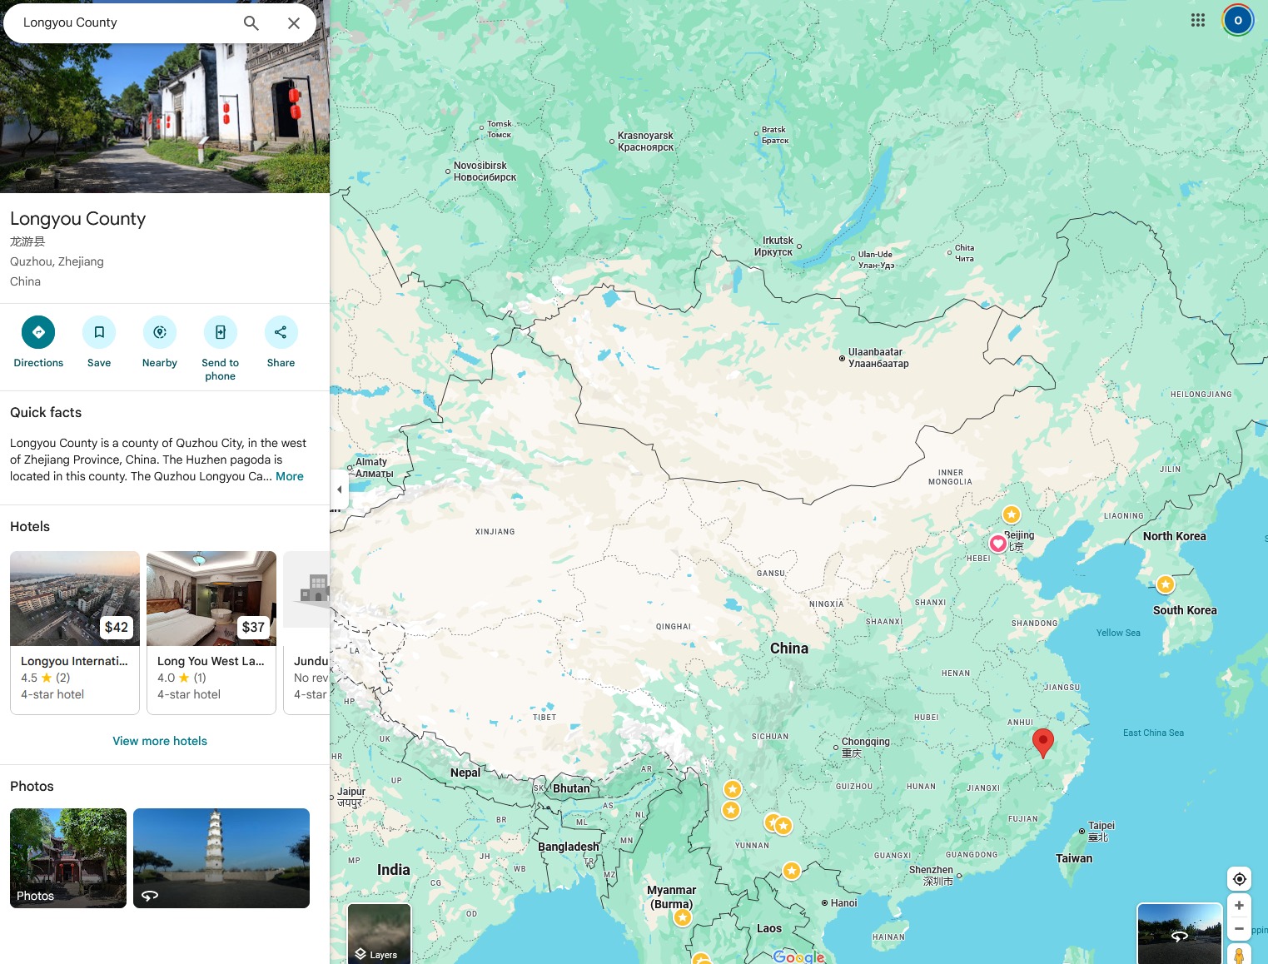Viewport: 1268px width, 964px height.
Task: Share Longyou County location
Action: [281, 333]
